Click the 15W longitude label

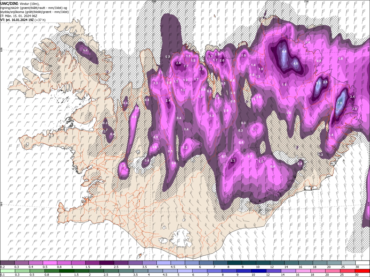click(306, 1)
